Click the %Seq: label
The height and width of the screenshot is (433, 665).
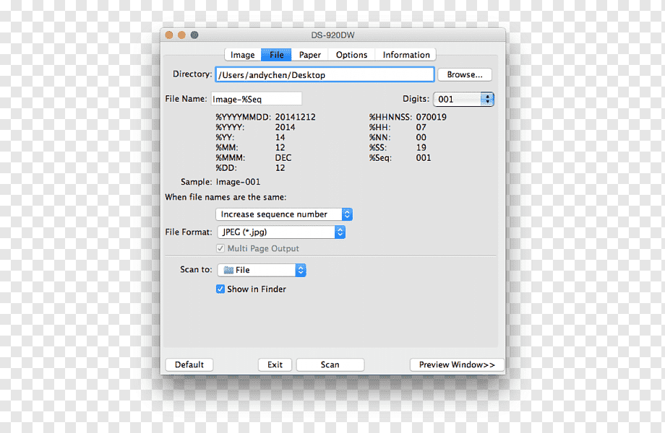tap(380, 157)
